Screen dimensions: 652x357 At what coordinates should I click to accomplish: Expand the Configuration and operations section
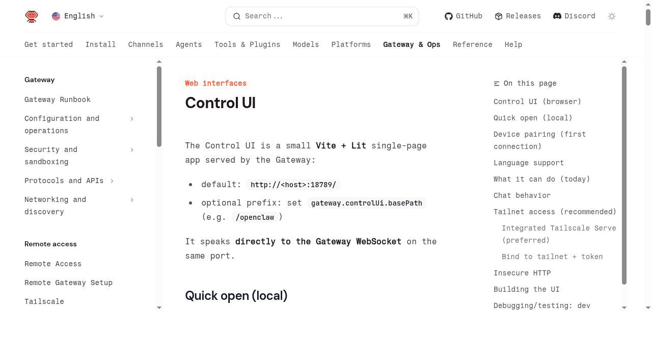pyautogui.click(x=131, y=118)
